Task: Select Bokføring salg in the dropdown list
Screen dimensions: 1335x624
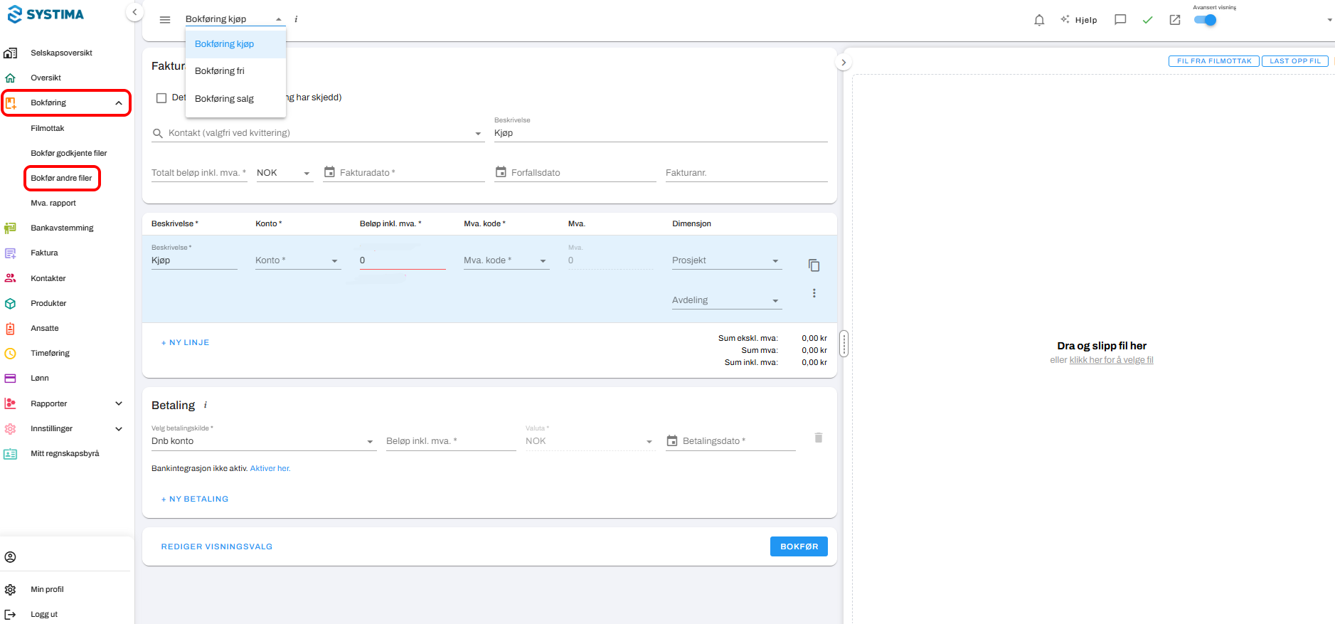Action: 235,99
